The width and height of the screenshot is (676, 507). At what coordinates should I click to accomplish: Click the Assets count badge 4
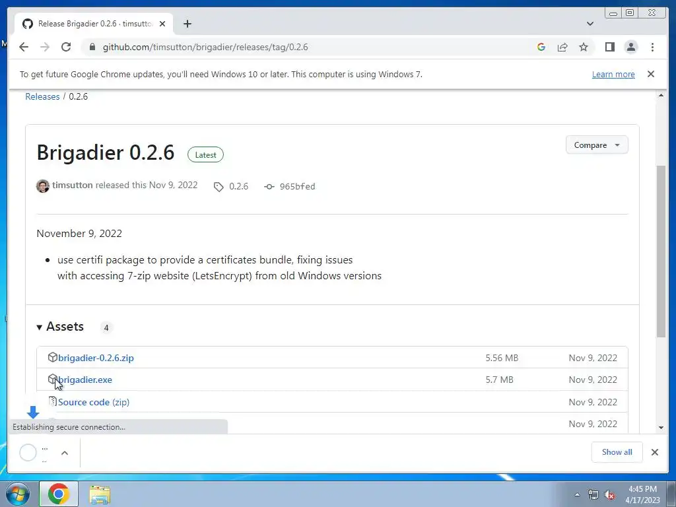[x=106, y=327]
